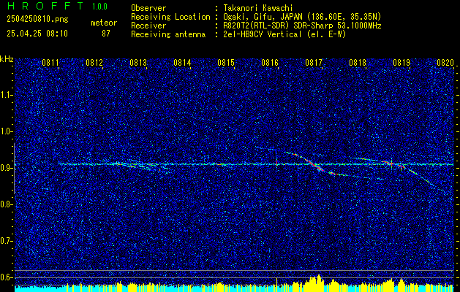This screenshot has width=460, height=292.
Task: Click the 0.6 kHz axis label
Action: (x=6, y=277)
